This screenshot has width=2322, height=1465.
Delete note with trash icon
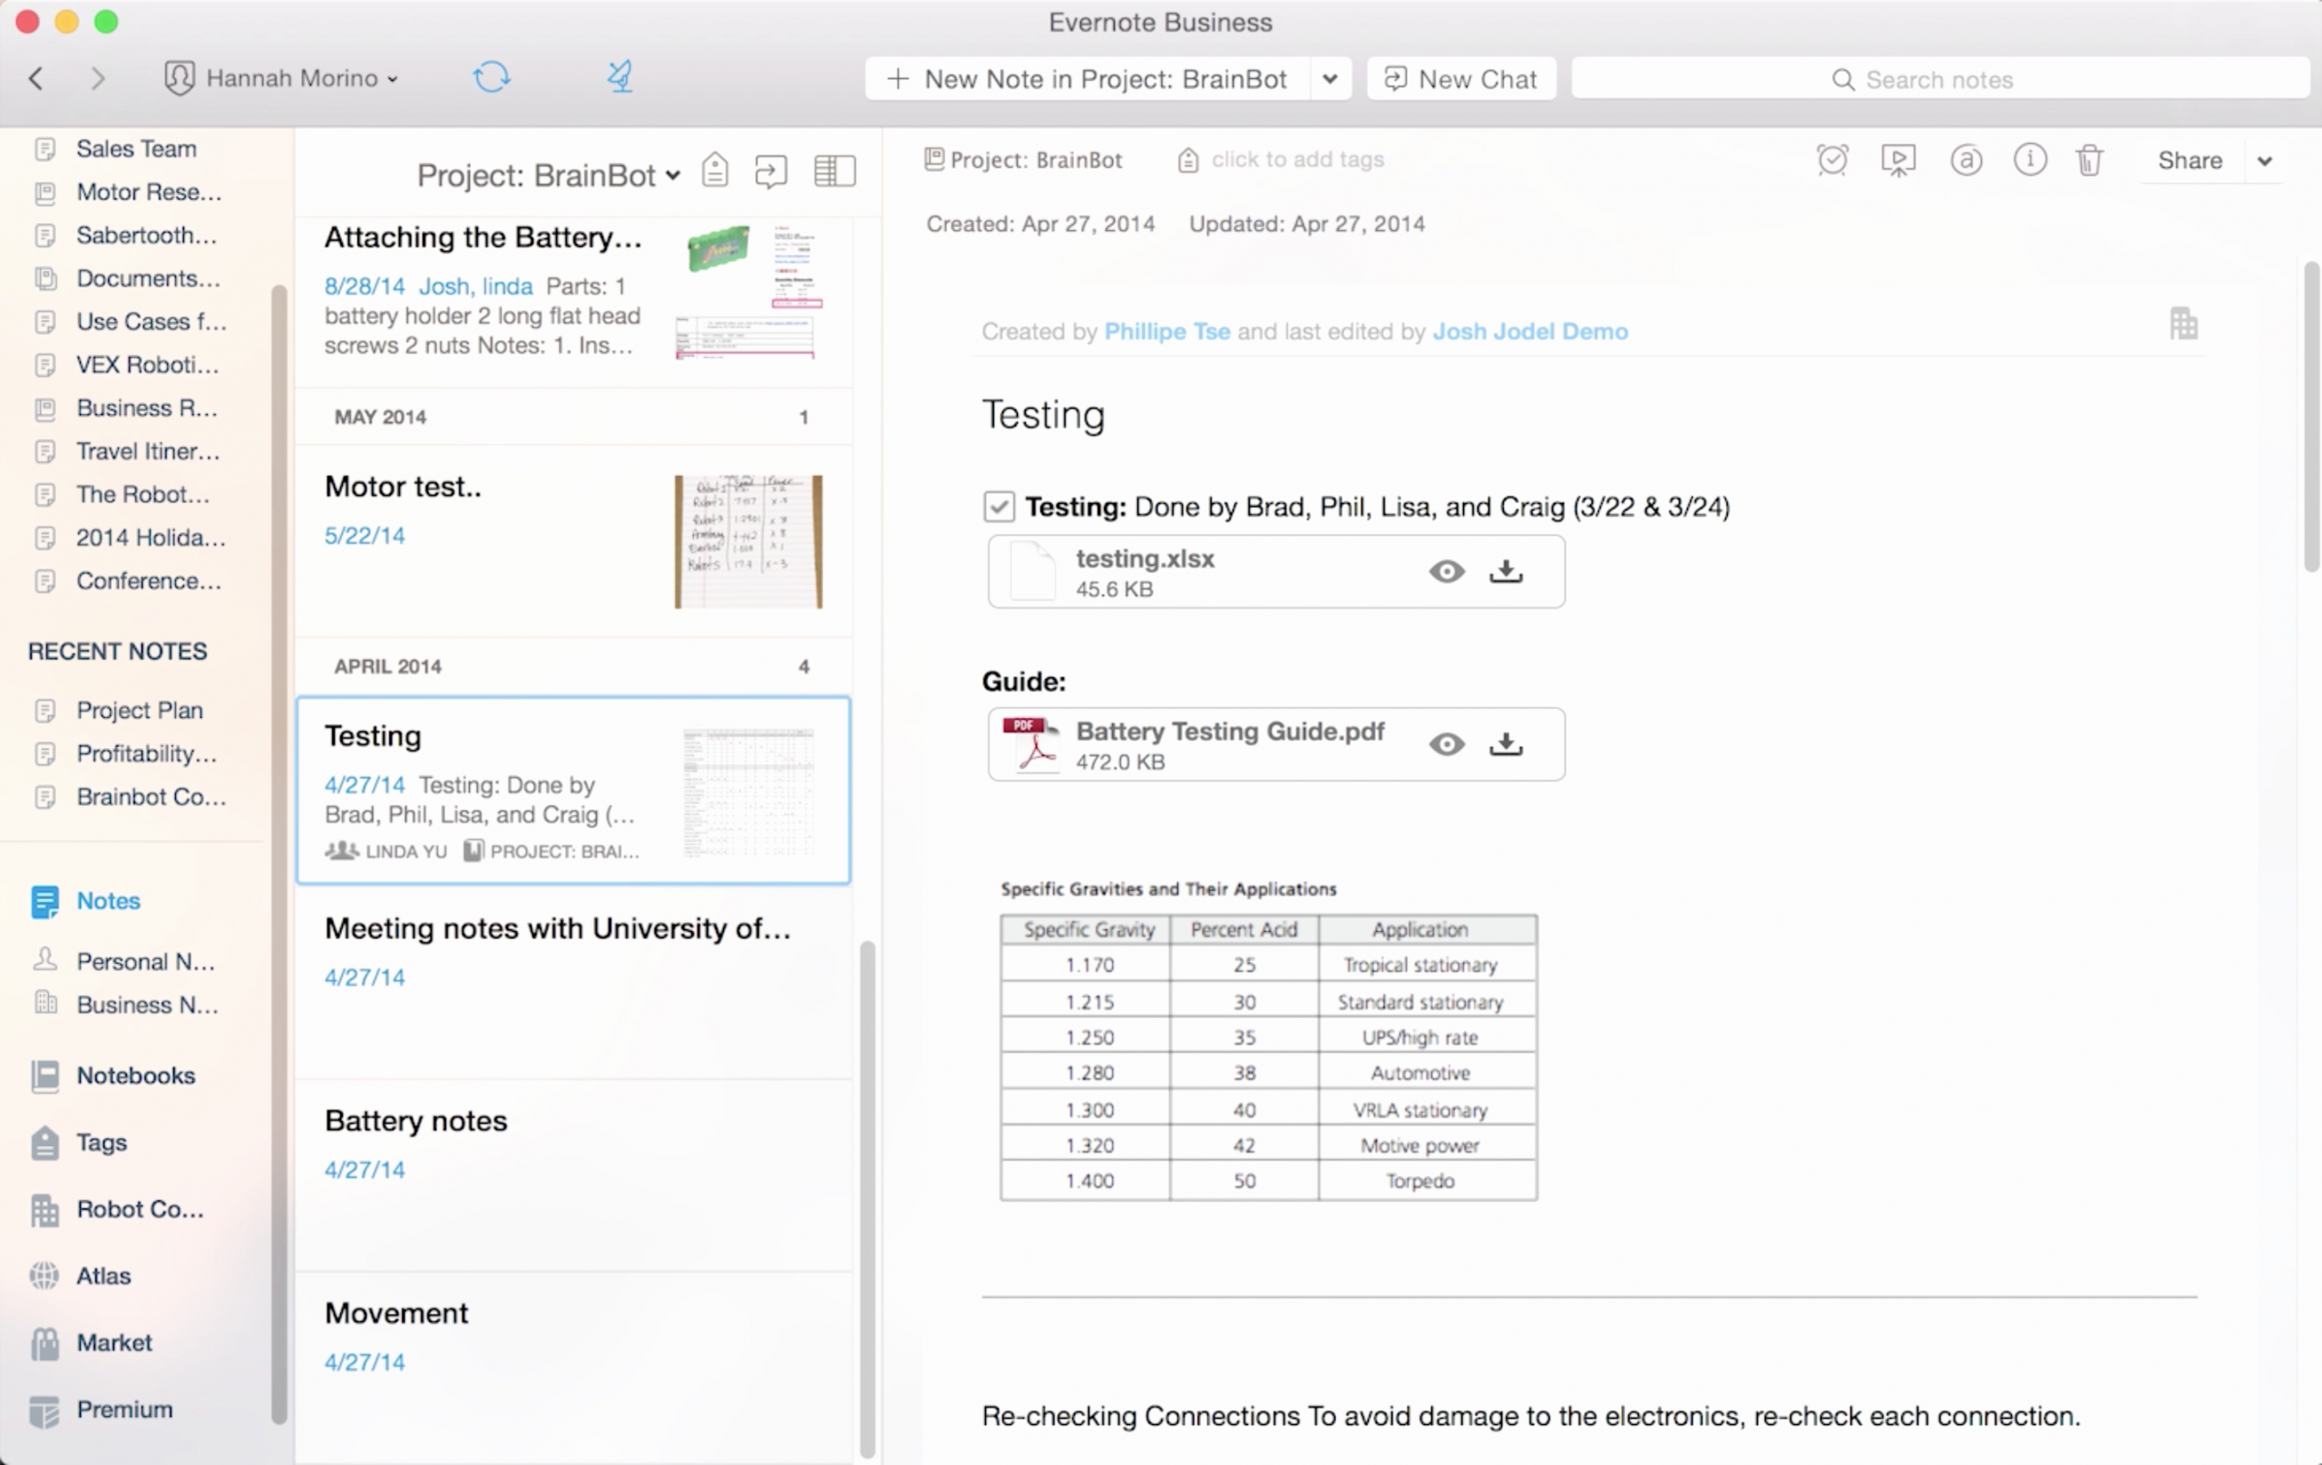coord(2090,160)
